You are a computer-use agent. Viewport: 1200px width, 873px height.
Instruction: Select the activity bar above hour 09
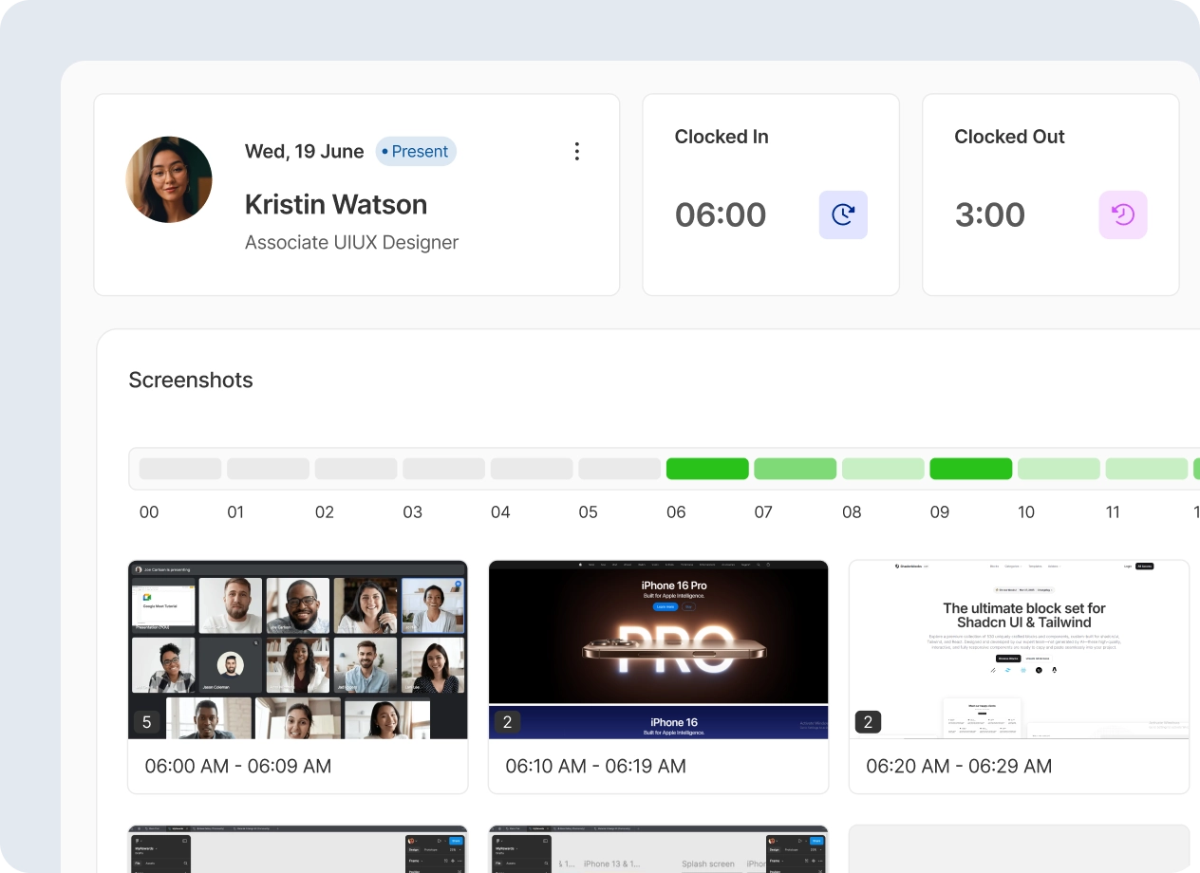971,468
